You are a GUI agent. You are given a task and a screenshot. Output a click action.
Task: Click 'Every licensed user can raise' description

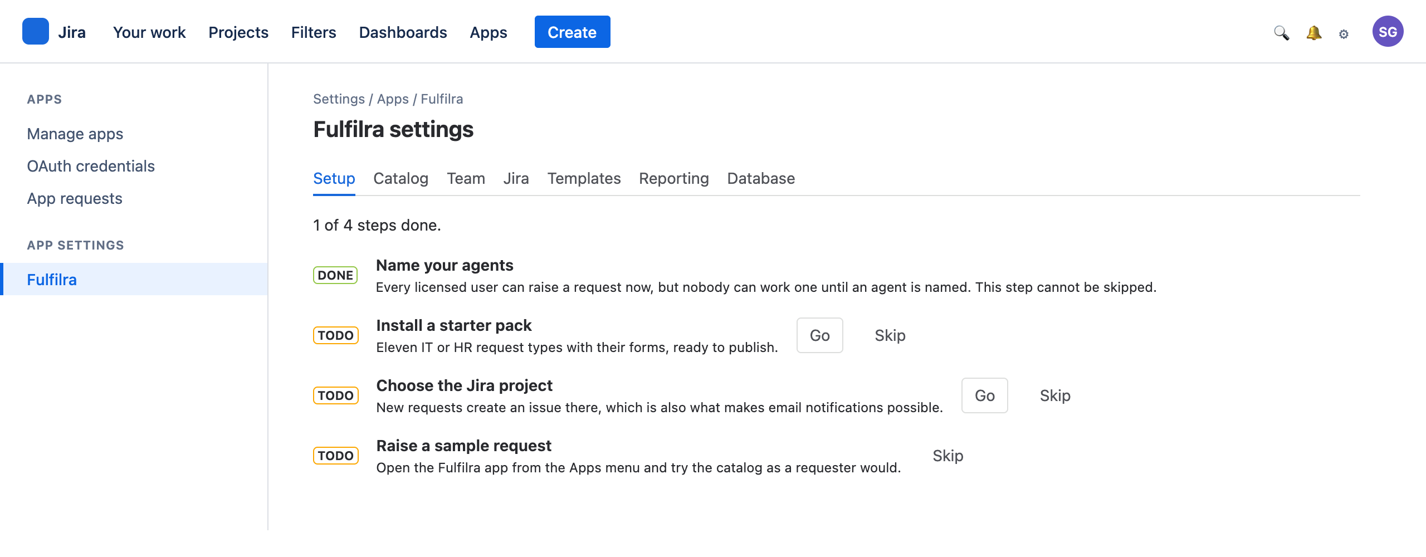tap(766, 287)
